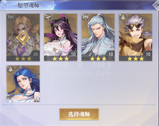Click the hammer emblem beside 愿望魂师 title
Image resolution: width=159 pixels, height=126 pixels.
tap(4, 5)
